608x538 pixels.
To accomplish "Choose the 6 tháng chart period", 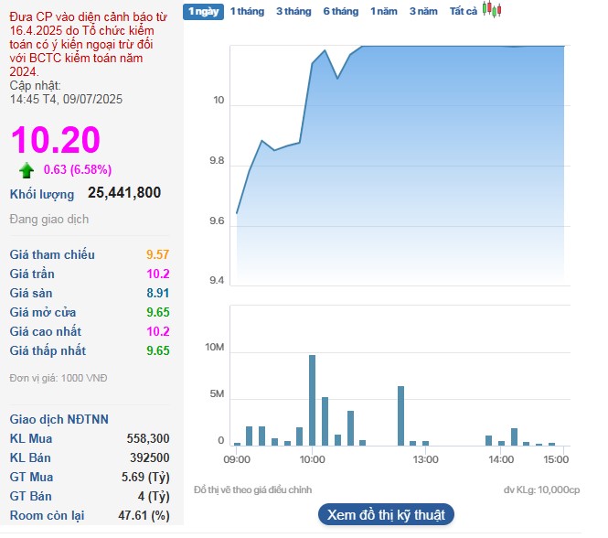I will [x=340, y=11].
